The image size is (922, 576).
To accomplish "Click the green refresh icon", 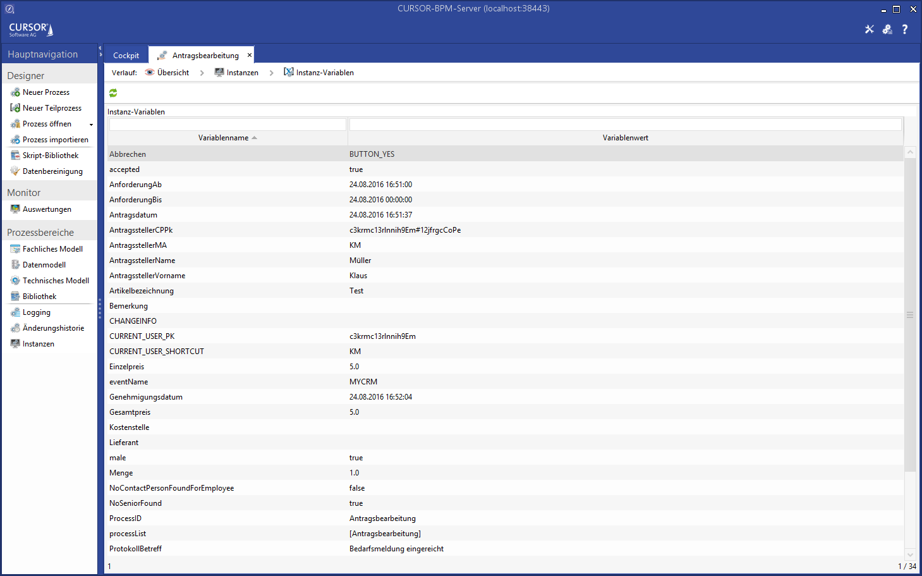I will point(113,93).
